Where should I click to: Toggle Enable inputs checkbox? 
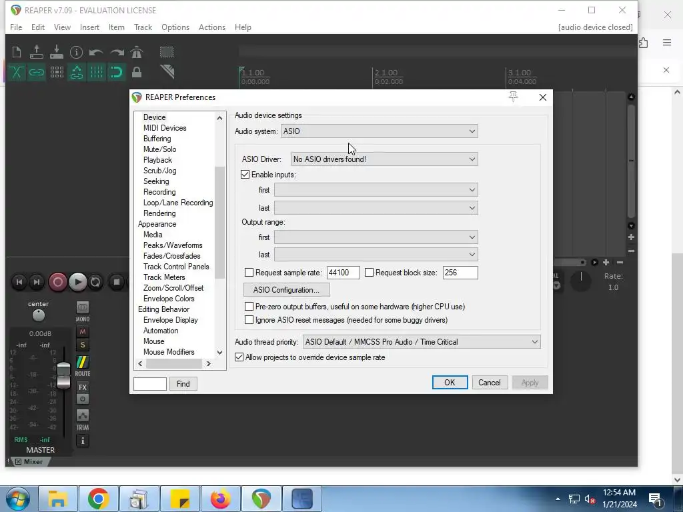(245, 175)
